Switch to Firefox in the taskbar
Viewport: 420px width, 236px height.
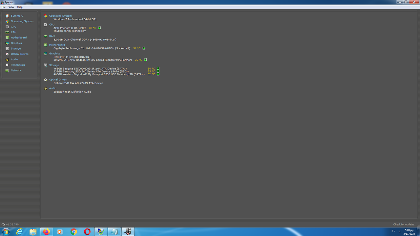pyautogui.click(x=47, y=232)
